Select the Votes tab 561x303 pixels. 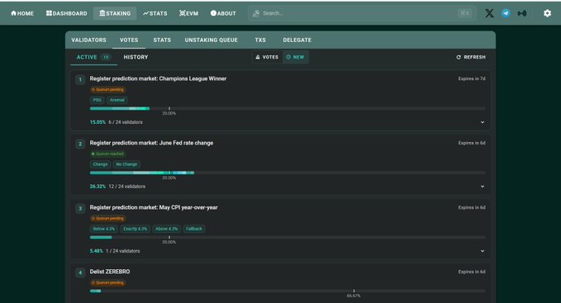tap(129, 40)
